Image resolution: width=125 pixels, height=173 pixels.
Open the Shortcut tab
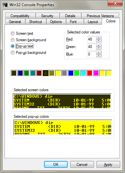36,22
